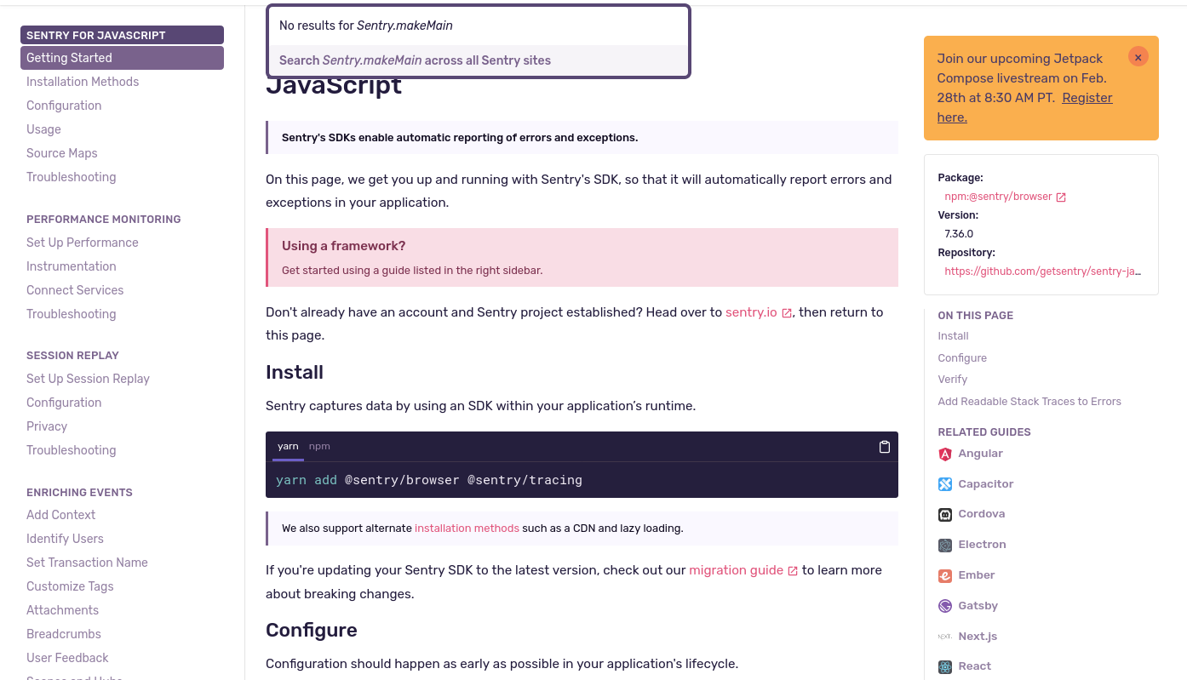The image size is (1187, 680).
Task: Dismiss the Jetpack Compose livestream banner
Action: coord(1138,56)
